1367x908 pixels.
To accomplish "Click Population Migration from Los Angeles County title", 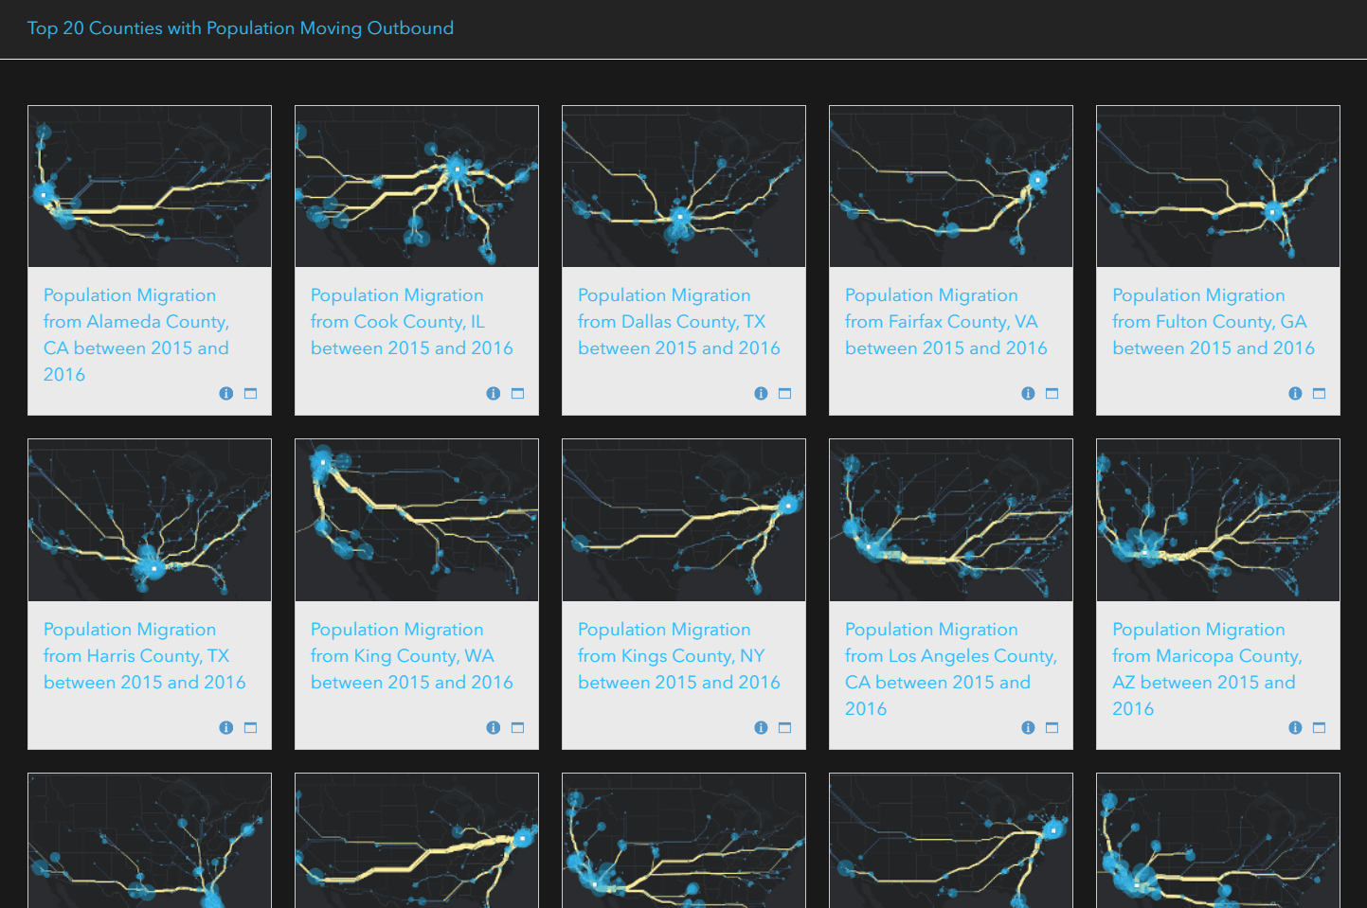I will pyautogui.click(x=951, y=669).
